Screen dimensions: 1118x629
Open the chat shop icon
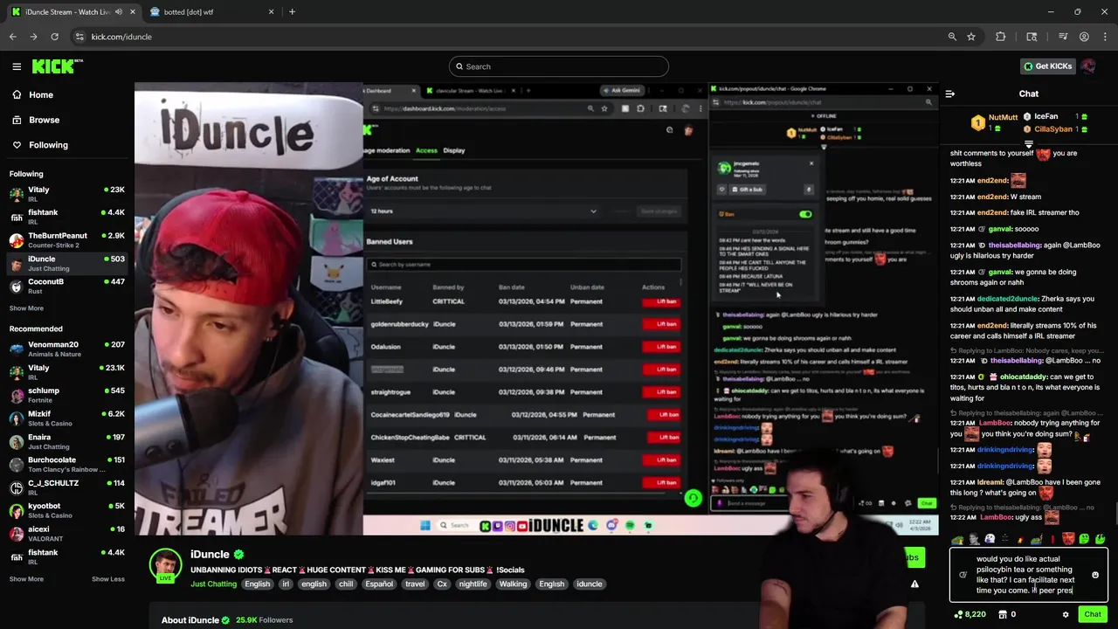pos(1002,614)
